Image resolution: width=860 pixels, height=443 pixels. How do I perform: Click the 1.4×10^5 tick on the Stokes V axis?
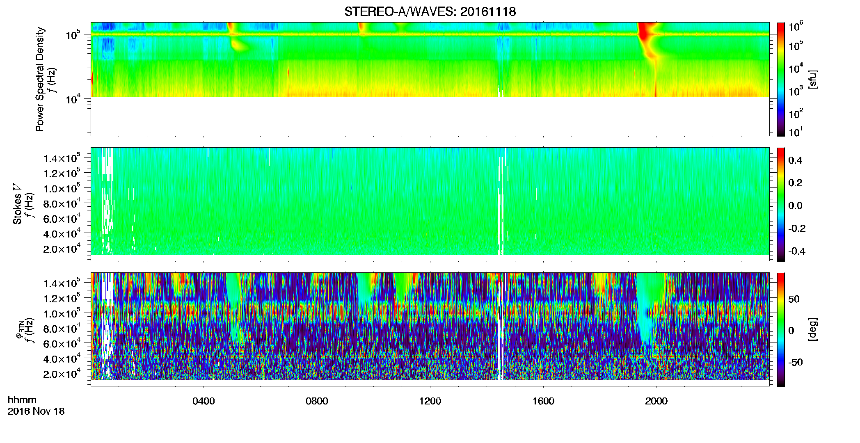[x=62, y=158]
